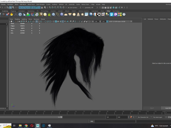Toggle select by component type button
171x128 pixels.
coord(13,7)
